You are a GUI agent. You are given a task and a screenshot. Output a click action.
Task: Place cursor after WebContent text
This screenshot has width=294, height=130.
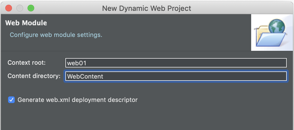(x=103, y=76)
